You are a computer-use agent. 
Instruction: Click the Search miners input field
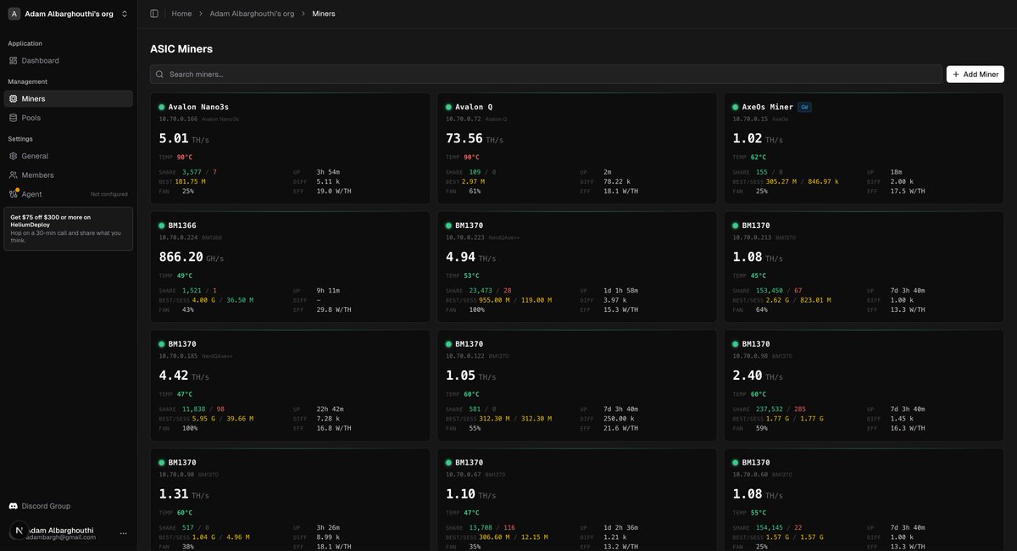click(546, 75)
